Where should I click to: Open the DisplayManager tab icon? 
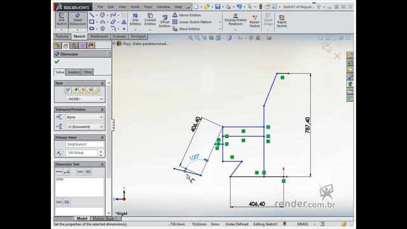coord(91,46)
